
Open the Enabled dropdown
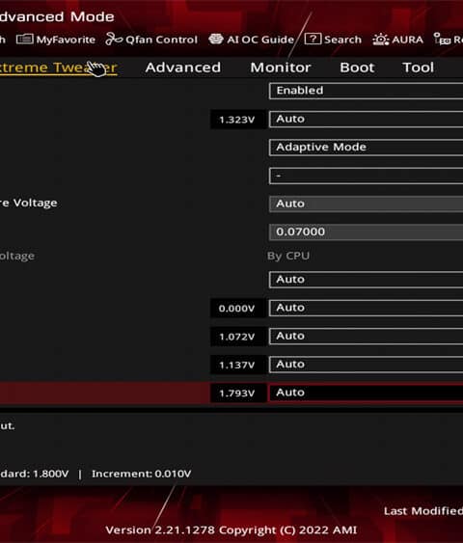point(366,91)
